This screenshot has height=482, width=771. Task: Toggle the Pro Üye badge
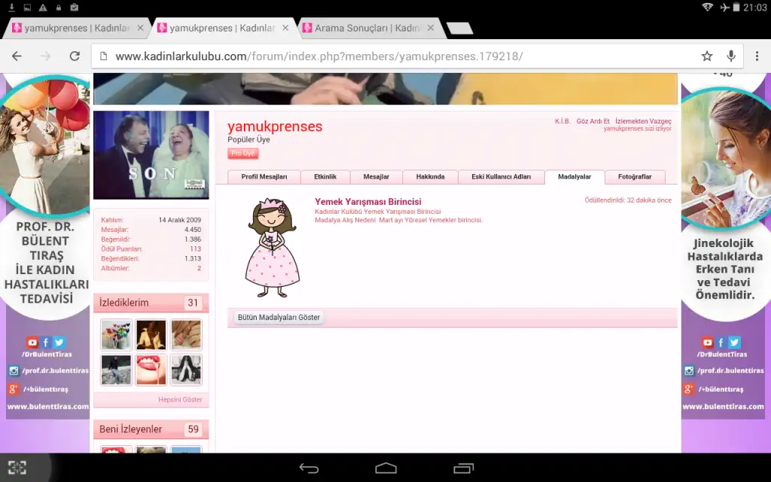click(x=242, y=153)
